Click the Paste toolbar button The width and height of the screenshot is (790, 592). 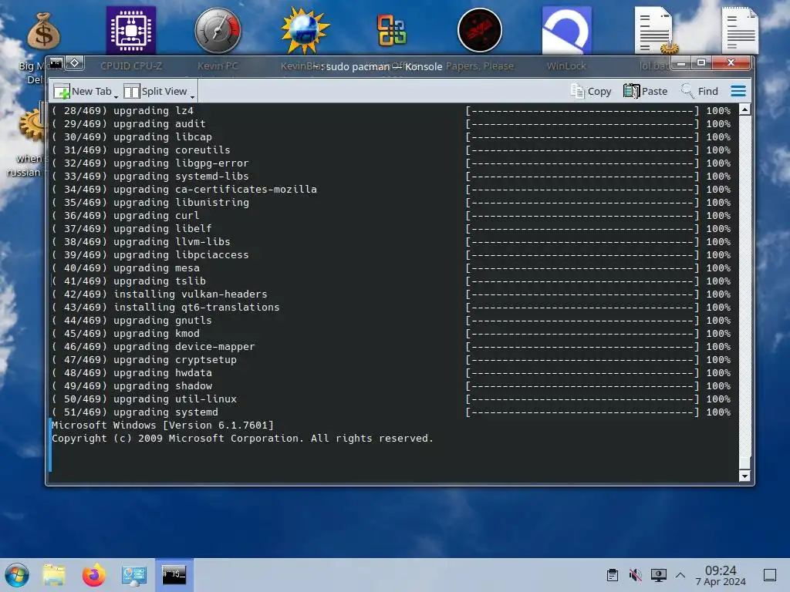tap(646, 91)
